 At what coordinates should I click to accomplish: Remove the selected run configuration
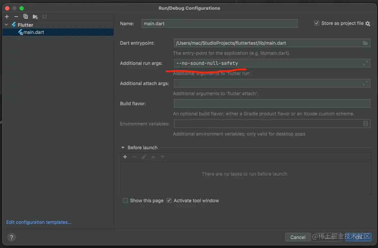tap(16, 17)
